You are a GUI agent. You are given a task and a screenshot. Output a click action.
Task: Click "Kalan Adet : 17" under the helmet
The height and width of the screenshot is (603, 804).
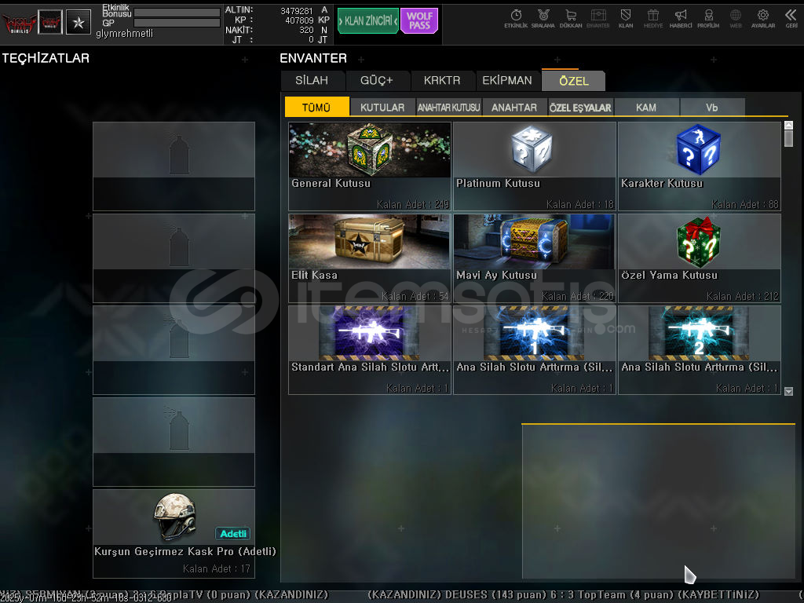pyautogui.click(x=217, y=568)
